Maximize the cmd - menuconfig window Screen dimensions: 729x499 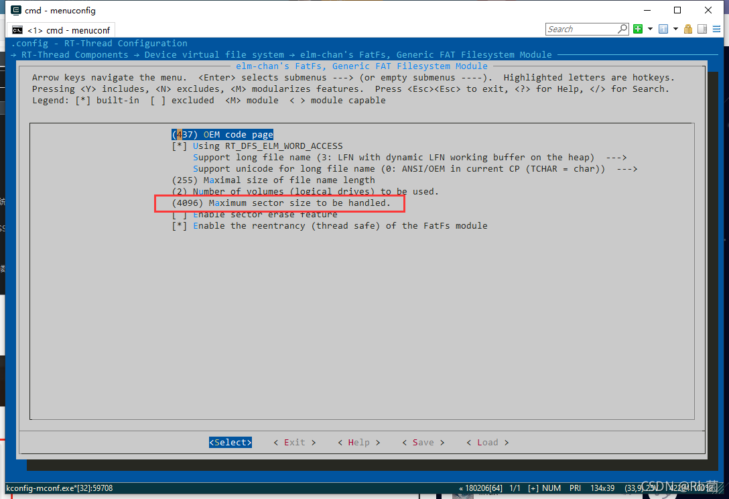click(677, 10)
